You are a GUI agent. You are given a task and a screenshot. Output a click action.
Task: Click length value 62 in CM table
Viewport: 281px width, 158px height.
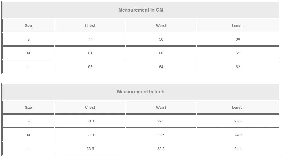238,67
